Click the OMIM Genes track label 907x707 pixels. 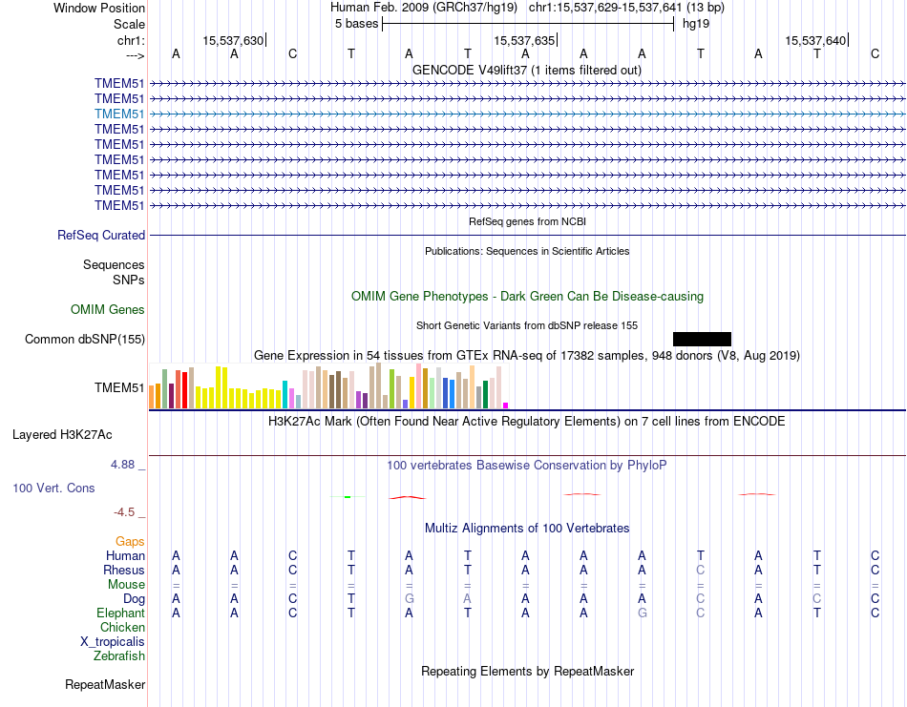point(108,310)
